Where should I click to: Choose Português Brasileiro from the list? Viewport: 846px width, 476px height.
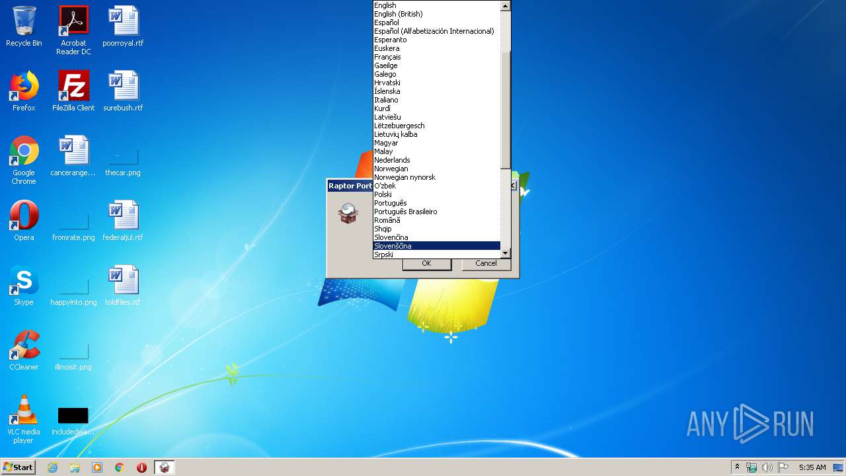[437, 212]
